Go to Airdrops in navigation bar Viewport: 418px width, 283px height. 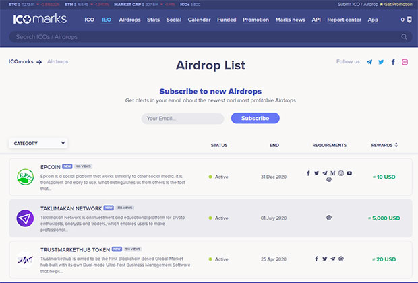129,20
